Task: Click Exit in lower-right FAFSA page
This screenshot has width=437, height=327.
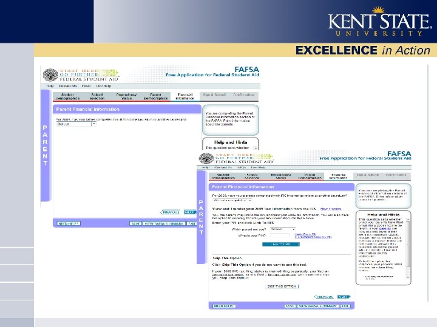Action: click(x=345, y=306)
